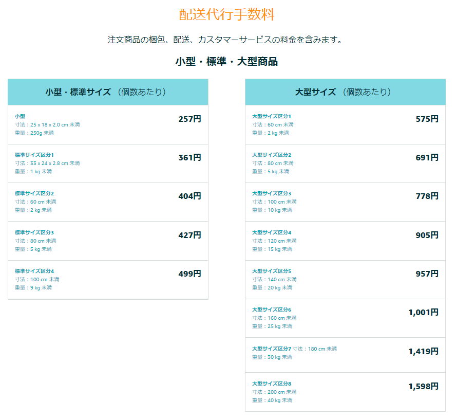Select the 大型サイズ区分8 label
Image resolution: width=457 pixels, height=419 pixels.
coord(272,384)
